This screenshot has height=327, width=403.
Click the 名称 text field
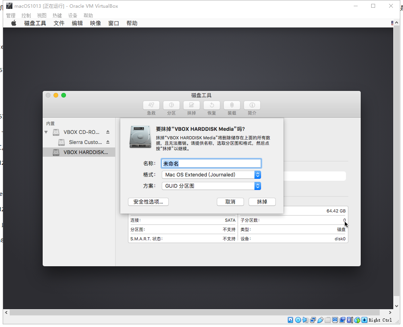pyautogui.click(x=211, y=163)
